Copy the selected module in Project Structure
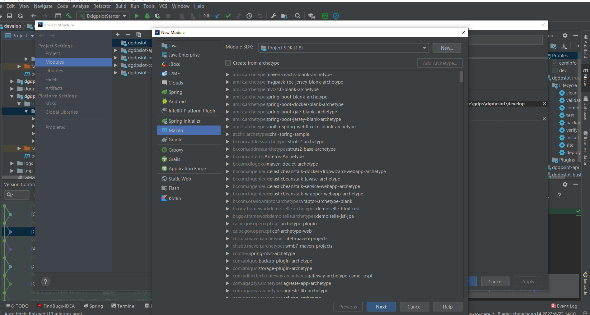590x315 pixels. tap(139, 34)
